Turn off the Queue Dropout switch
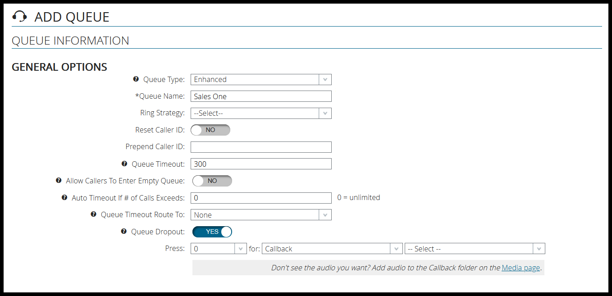Screen dimensions: 612x296 (x=212, y=232)
